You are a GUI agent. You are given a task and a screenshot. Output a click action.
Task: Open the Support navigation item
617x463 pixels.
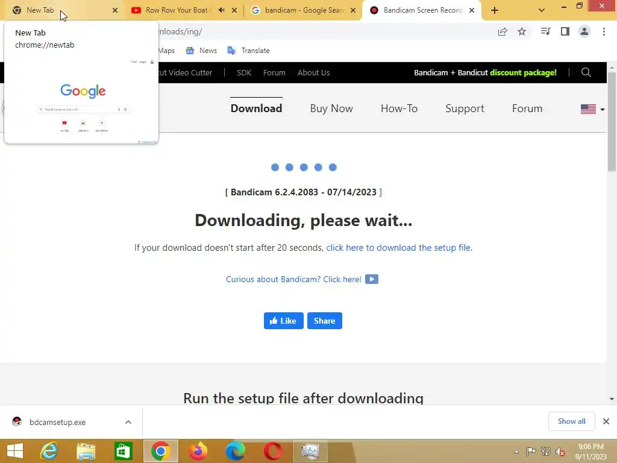(465, 109)
